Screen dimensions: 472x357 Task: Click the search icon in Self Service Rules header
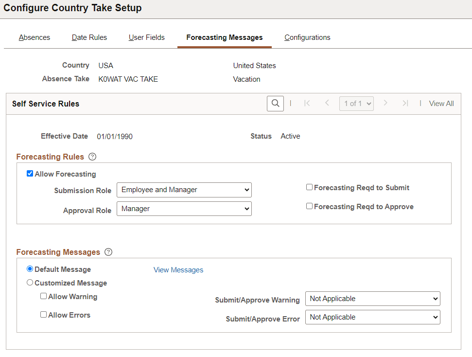[275, 103]
